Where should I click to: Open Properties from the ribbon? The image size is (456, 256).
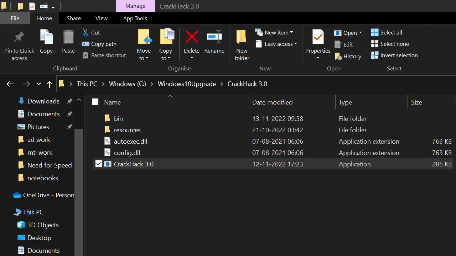(318, 37)
